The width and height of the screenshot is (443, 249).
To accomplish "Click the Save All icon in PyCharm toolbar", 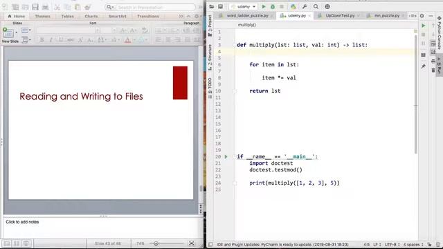I will click(220, 6).
